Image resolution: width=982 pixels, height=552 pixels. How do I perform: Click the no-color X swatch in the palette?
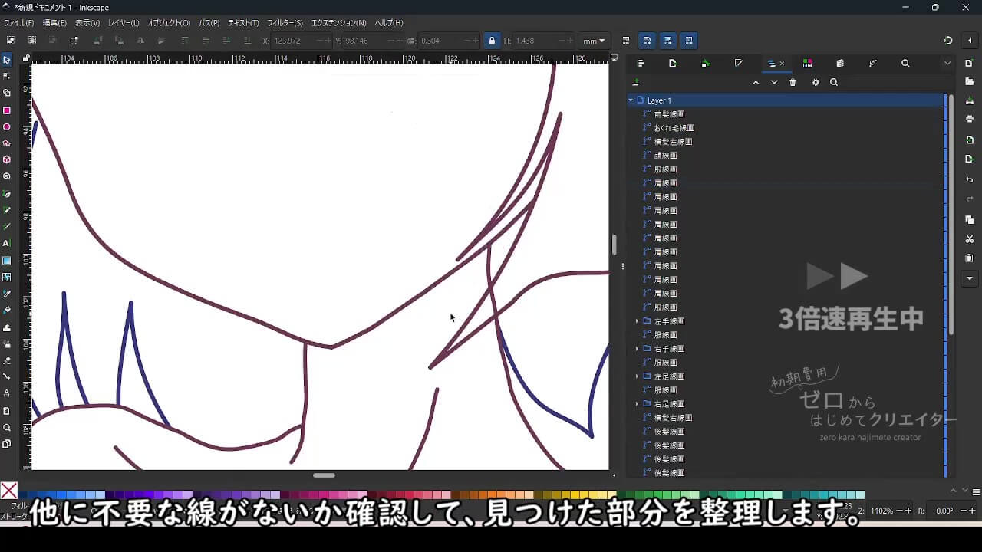click(8, 491)
